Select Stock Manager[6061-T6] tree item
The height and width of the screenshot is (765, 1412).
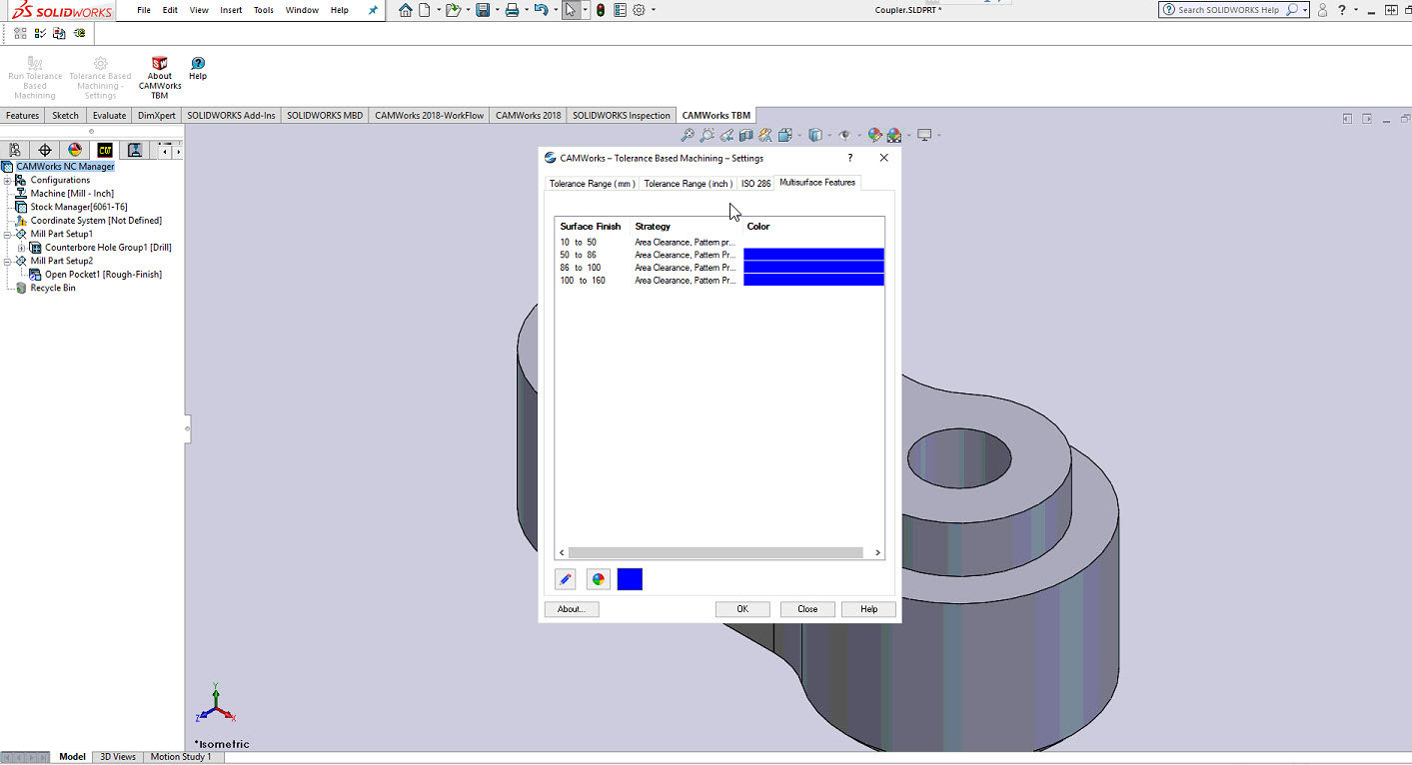coord(79,208)
